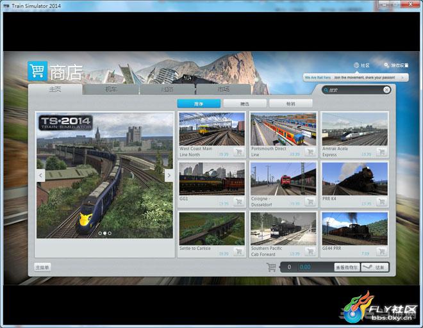Select the blue 推荐 recommended filter
Screen dimensions: 423x328
(x=199, y=104)
